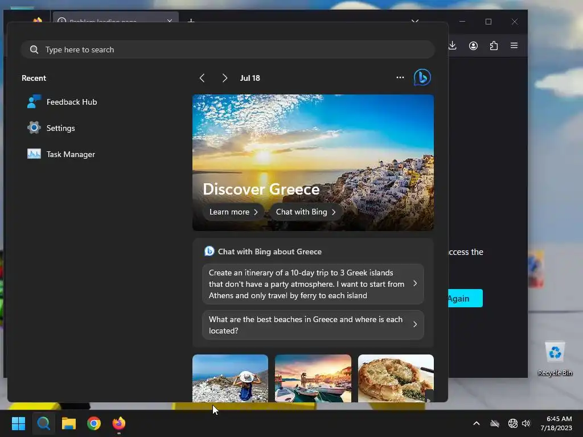Screen dimensions: 583x437
Task: Open network status tray icon
Action: pyautogui.click(x=513, y=423)
